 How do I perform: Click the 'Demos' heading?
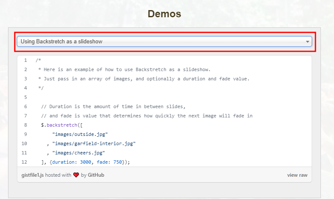[x=164, y=14]
